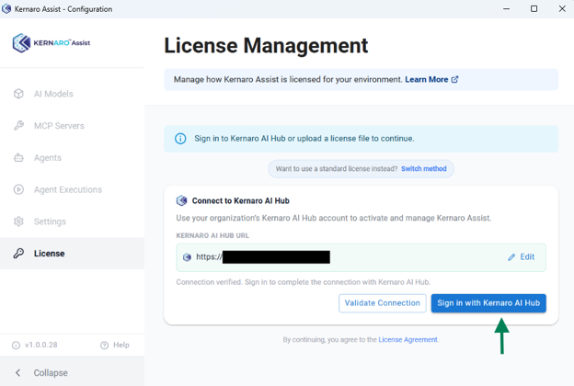Screen dimensions: 574x386
Task: Click the Learn More external link icon
Action: [454, 79]
